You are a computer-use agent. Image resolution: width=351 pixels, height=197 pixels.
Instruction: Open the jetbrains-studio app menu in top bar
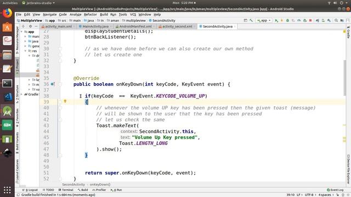pos(38,3)
